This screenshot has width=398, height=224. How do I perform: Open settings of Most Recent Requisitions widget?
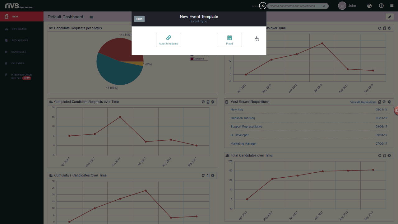pyautogui.click(x=389, y=102)
